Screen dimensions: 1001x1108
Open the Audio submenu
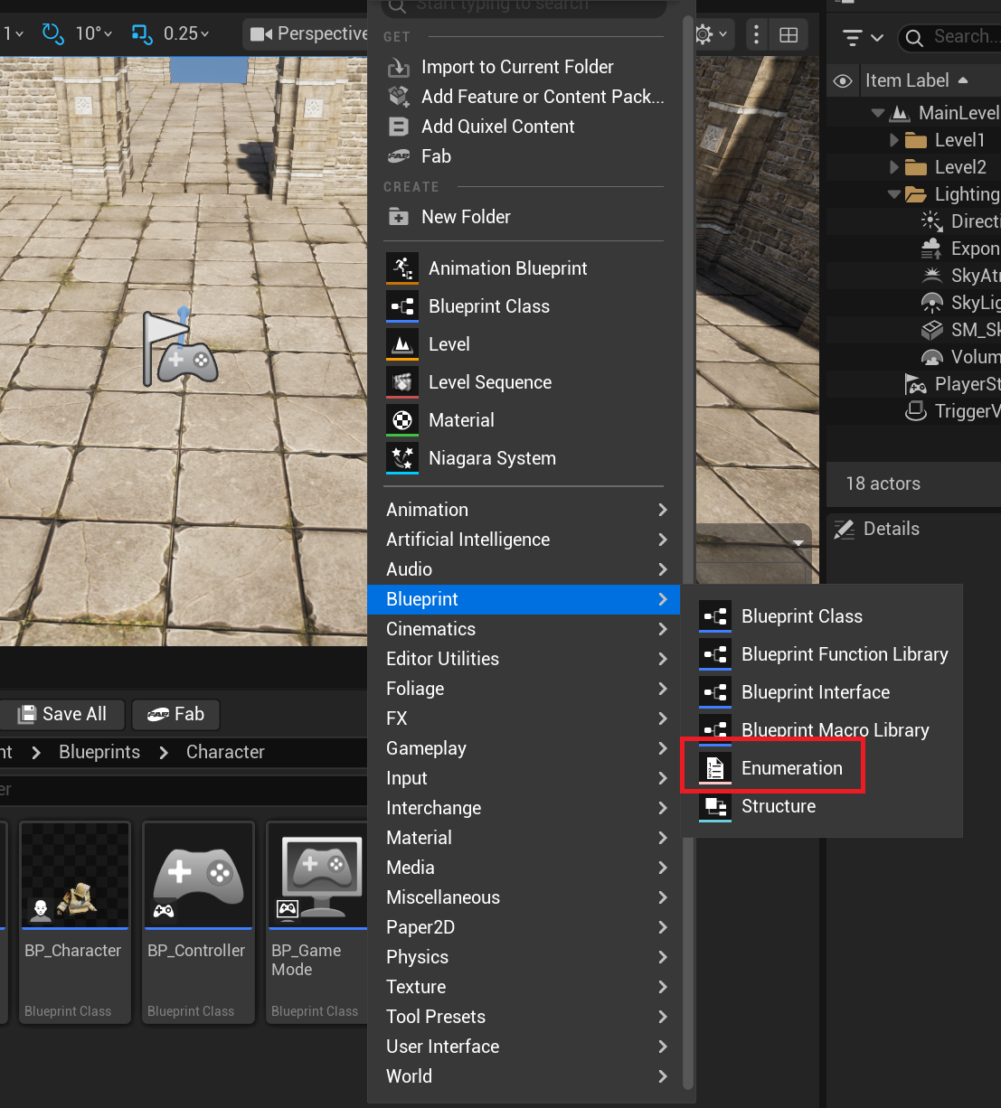524,569
